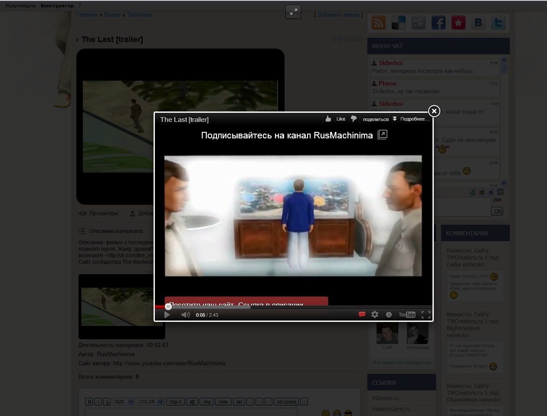Screen dimensions: 547x416
Task: Insert a link with the http:// button
Action: point(176,402)
